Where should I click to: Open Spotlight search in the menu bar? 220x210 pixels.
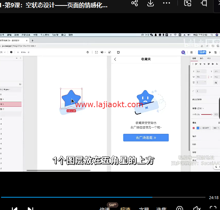(212, 35)
